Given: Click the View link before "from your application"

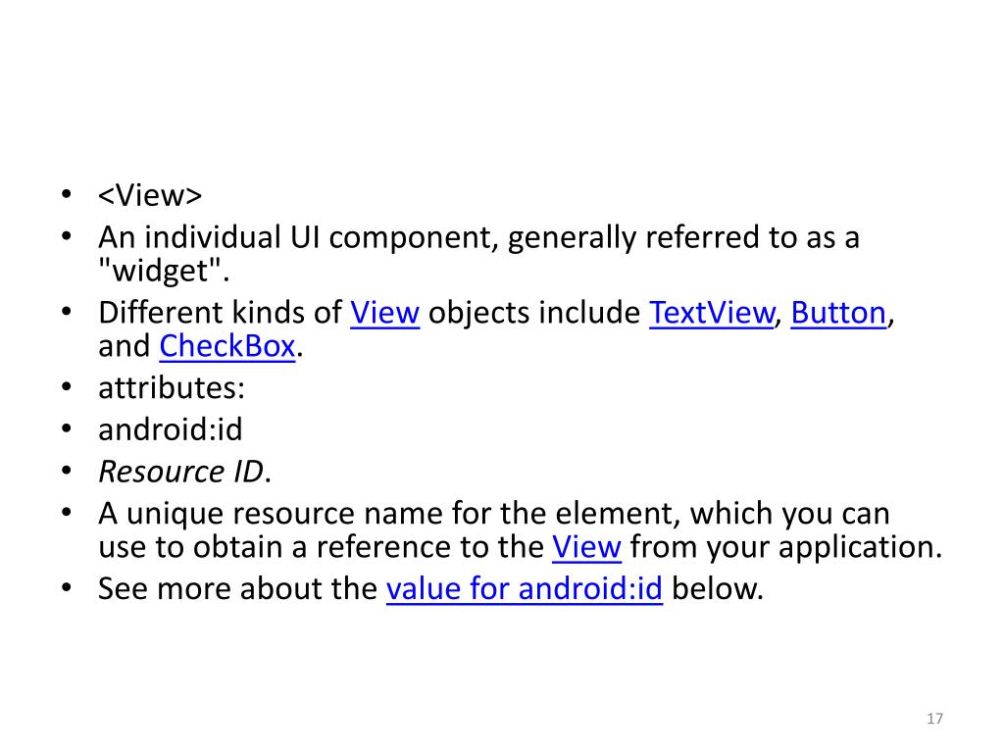Looking at the screenshot, I should (x=586, y=546).
